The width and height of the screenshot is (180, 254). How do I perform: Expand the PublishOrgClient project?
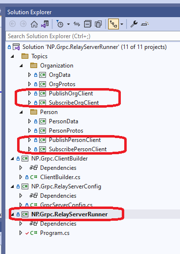[x=29, y=93]
